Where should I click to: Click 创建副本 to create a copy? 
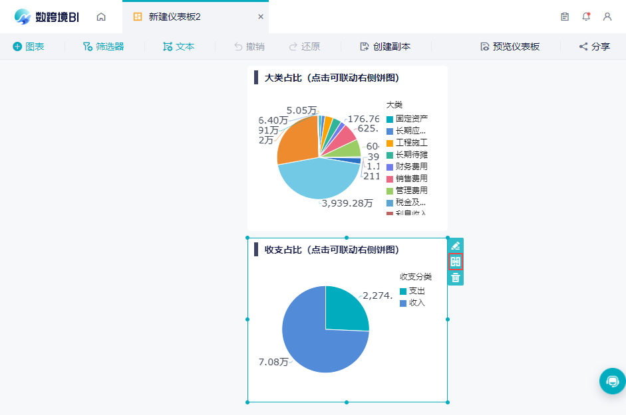click(385, 46)
